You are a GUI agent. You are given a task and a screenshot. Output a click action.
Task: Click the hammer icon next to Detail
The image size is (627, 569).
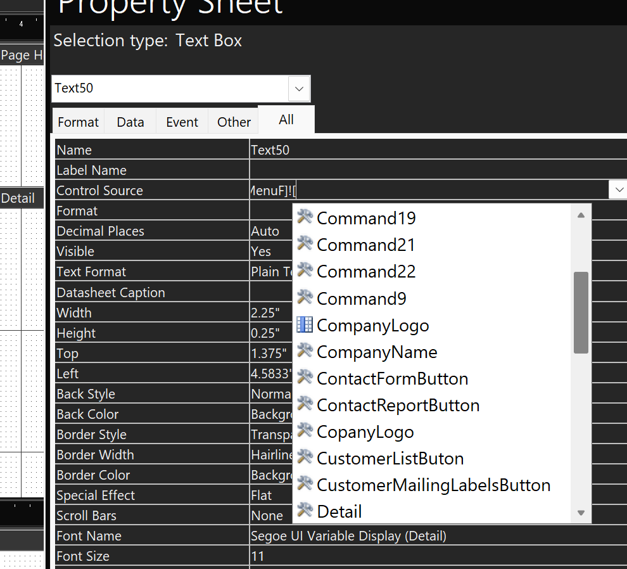pyautogui.click(x=305, y=511)
